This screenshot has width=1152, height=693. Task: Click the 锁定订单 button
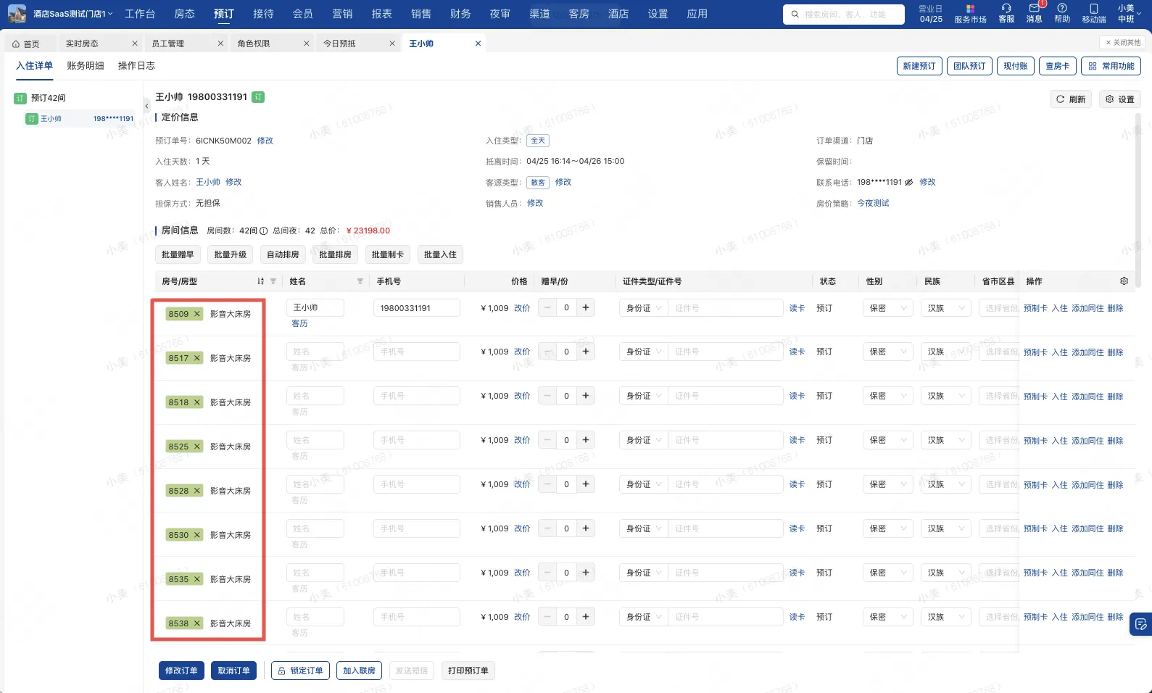(300, 671)
